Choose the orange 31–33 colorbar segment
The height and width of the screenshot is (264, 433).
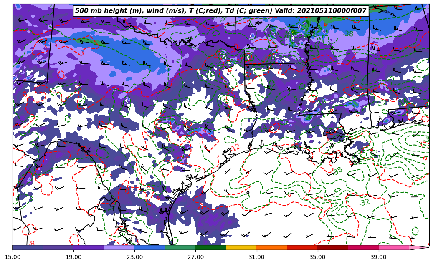(x=272, y=247)
